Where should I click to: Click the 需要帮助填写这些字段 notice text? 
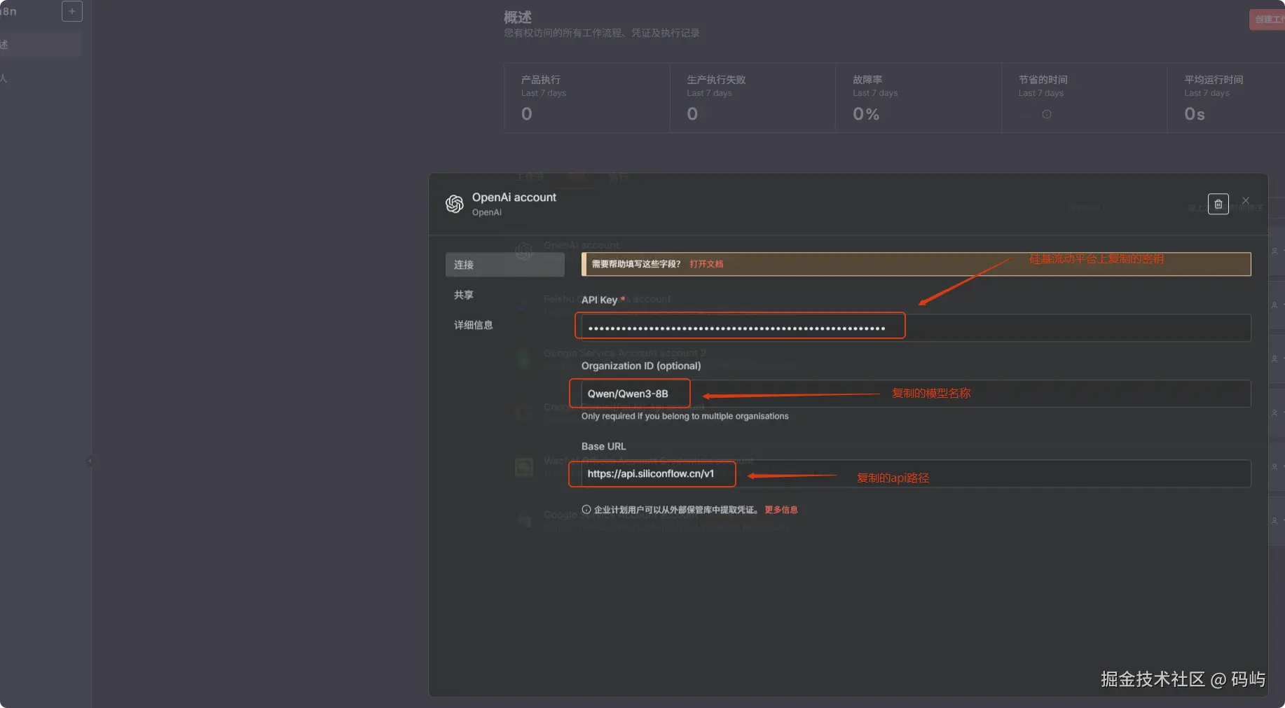click(636, 264)
